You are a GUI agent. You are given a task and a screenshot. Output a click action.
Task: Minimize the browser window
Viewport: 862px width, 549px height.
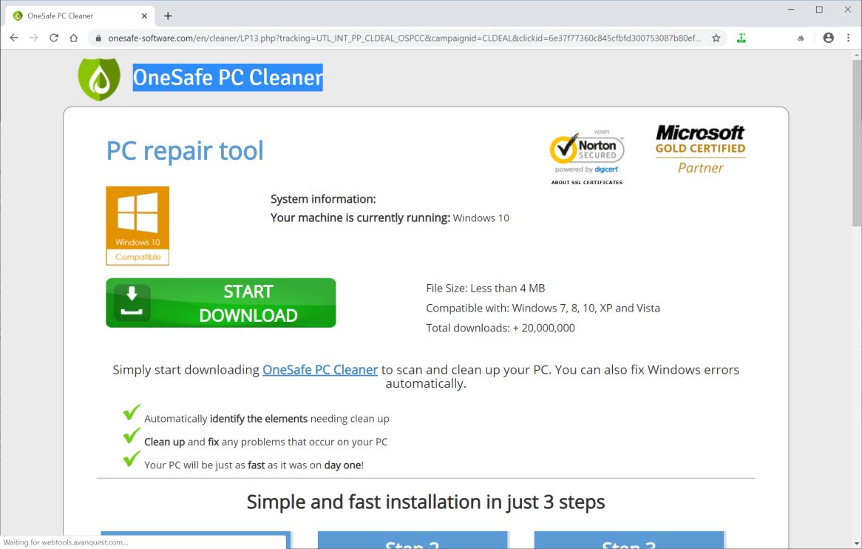coord(791,10)
